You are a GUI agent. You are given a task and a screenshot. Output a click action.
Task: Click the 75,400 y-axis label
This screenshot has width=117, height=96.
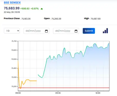point(14,68)
